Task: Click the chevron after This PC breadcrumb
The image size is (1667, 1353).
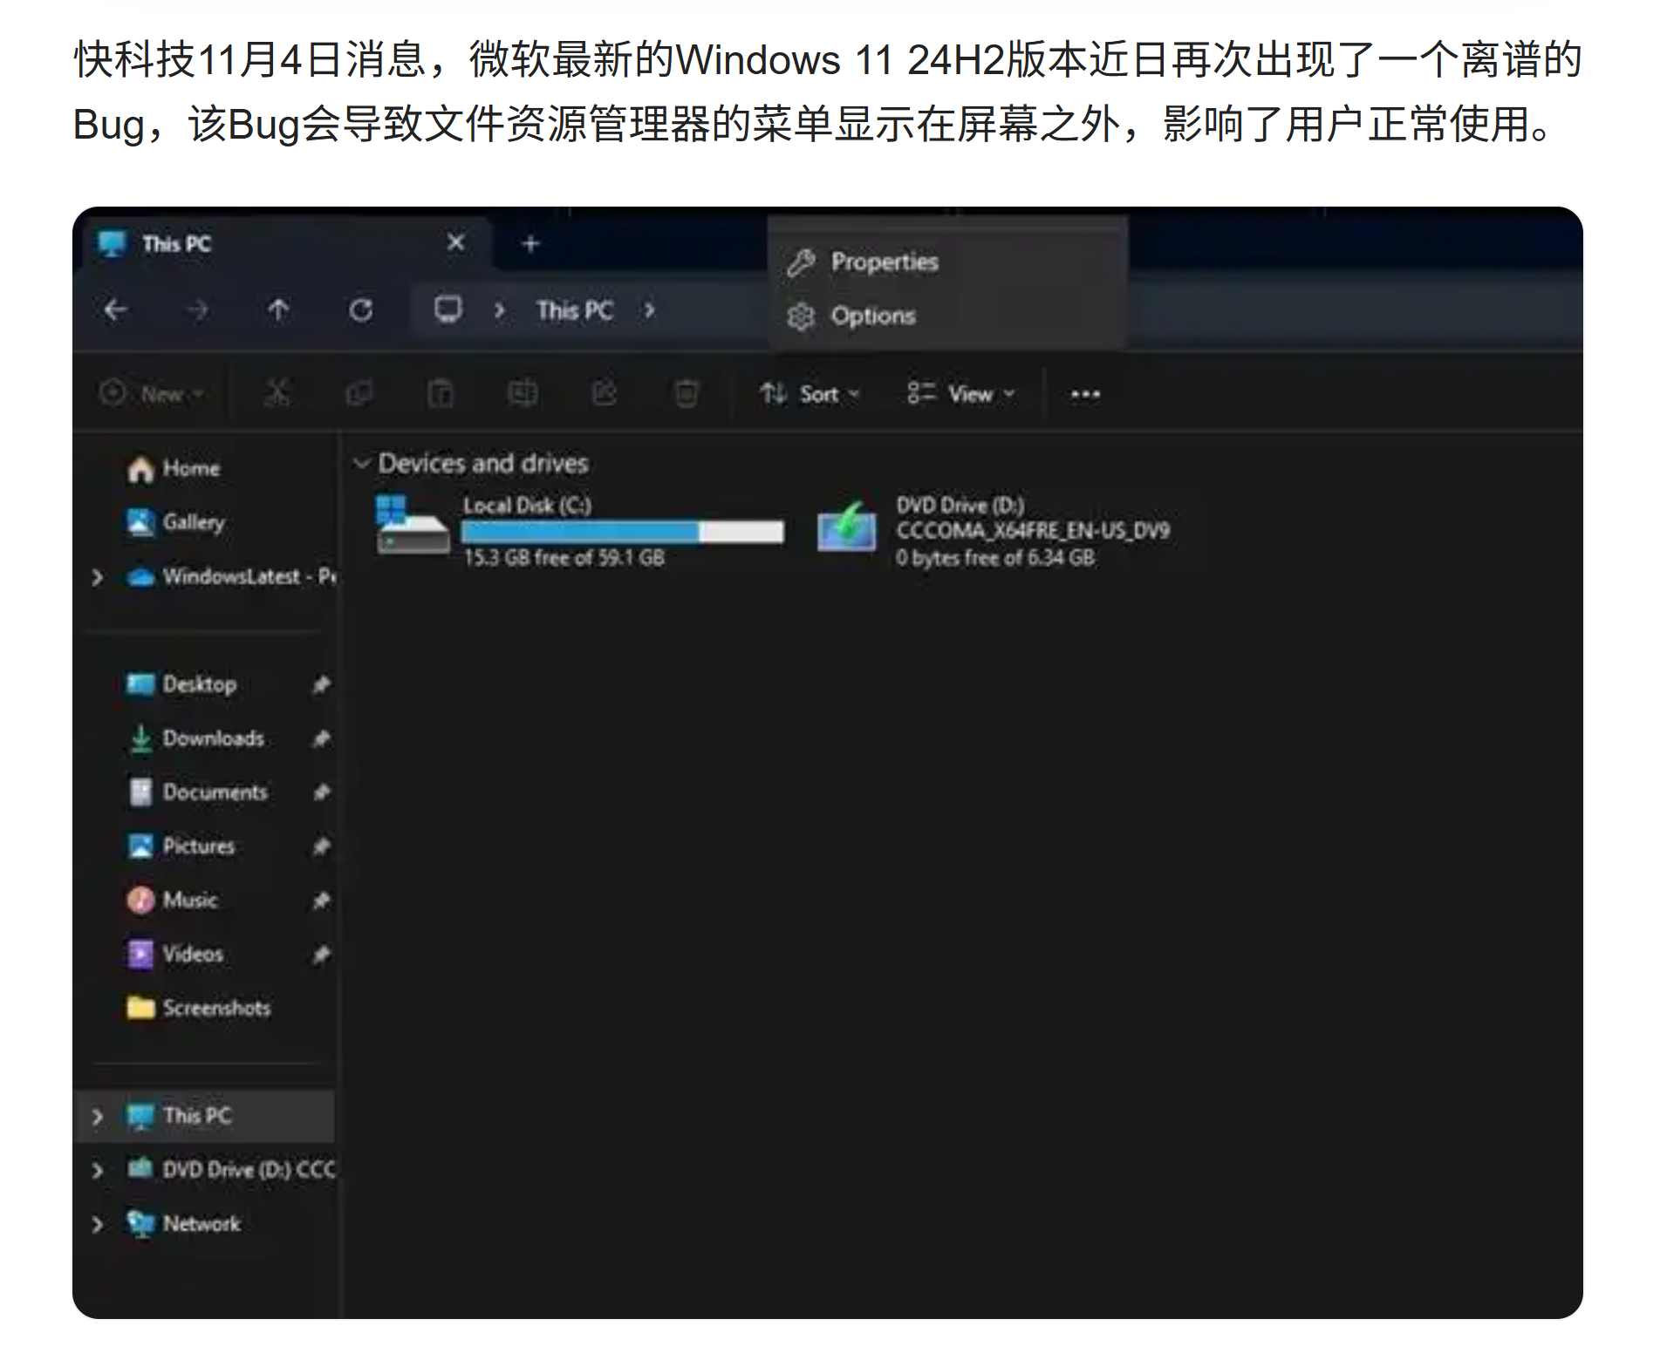Action: [649, 309]
